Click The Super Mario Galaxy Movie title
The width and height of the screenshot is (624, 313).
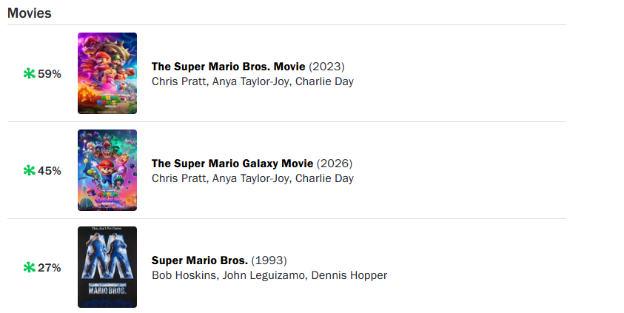(x=232, y=163)
